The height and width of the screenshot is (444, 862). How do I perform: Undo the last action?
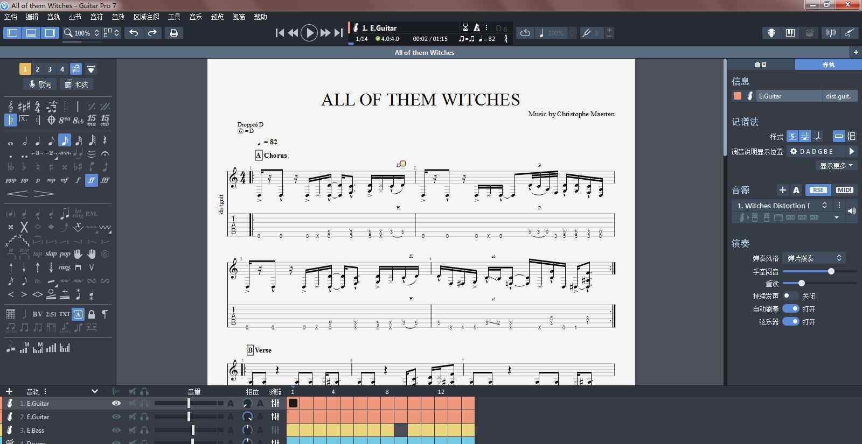coord(134,33)
